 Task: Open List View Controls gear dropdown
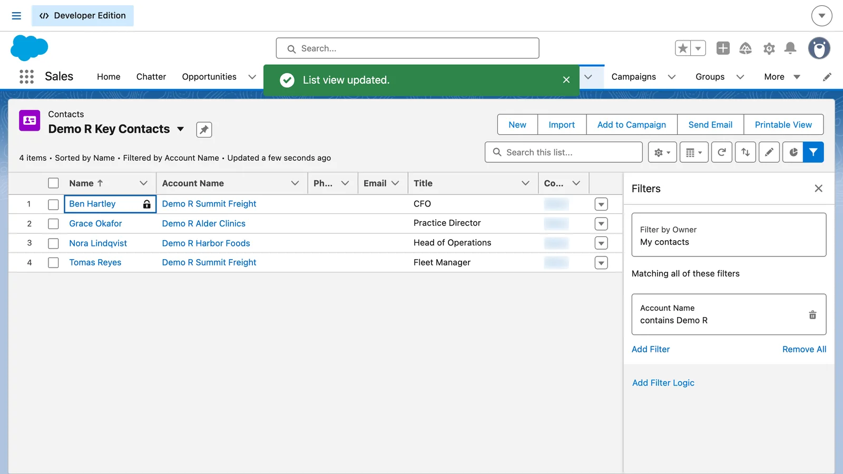click(x=662, y=152)
